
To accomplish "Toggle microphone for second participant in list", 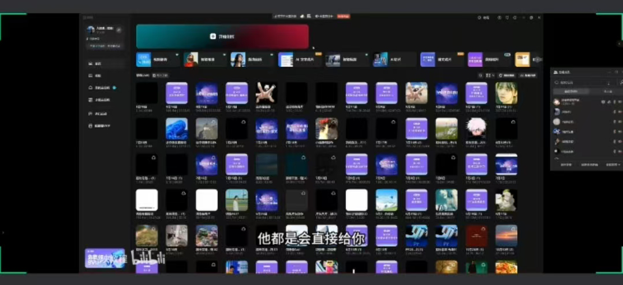I will [x=614, y=112].
